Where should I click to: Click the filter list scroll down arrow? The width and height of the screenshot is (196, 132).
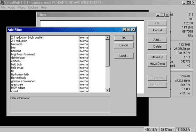click(x=107, y=90)
